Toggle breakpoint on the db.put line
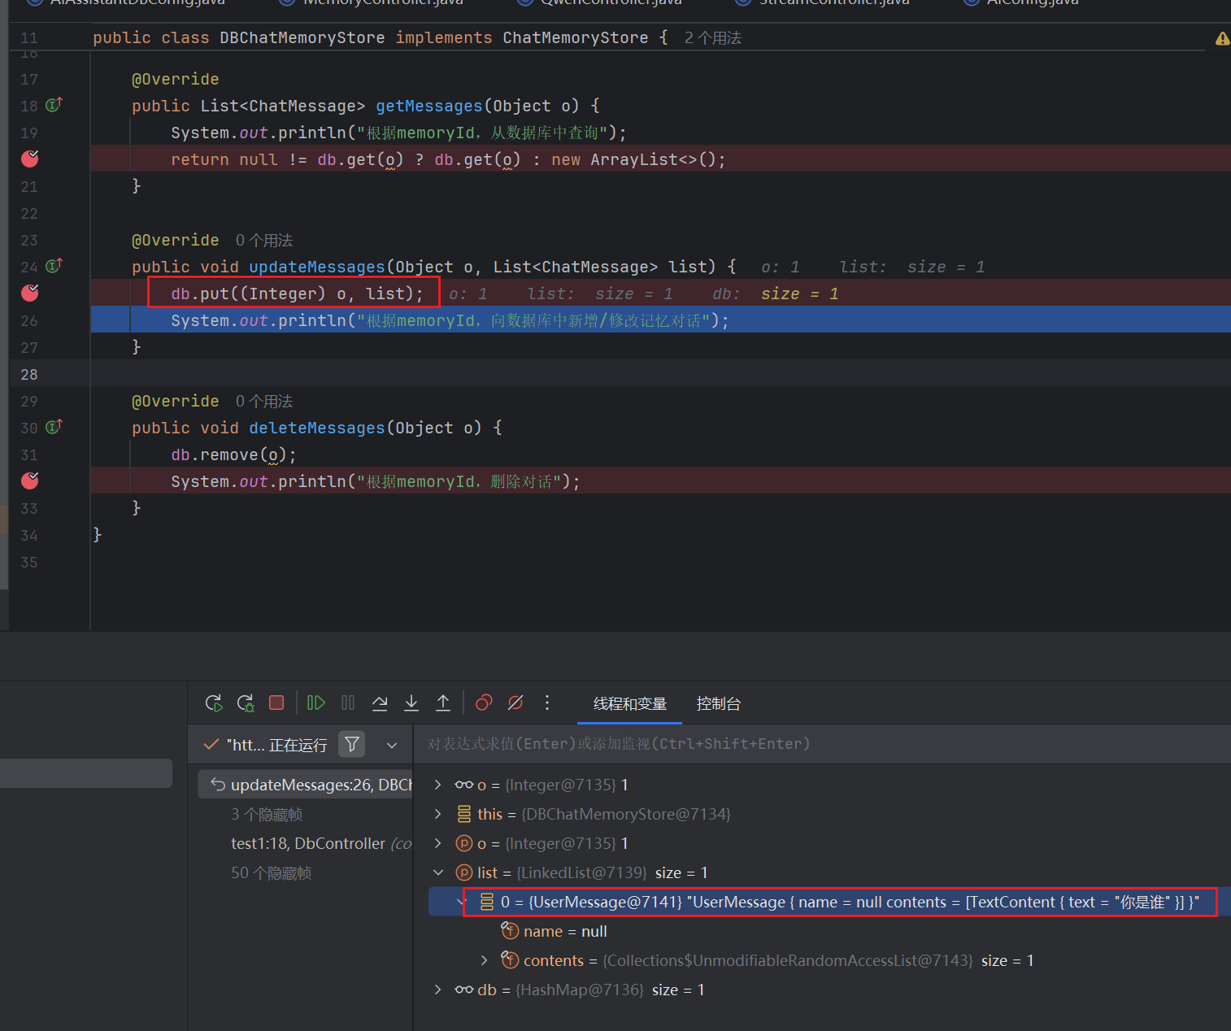The width and height of the screenshot is (1231, 1031). pyautogui.click(x=30, y=293)
